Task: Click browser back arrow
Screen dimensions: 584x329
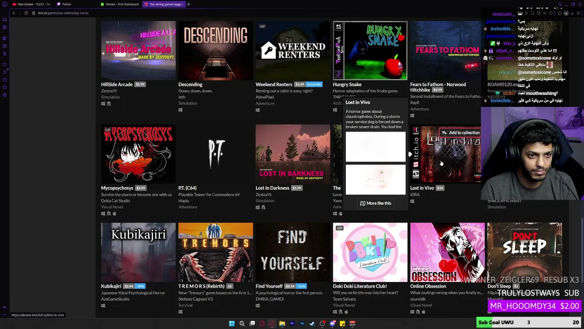Action: (14, 13)
